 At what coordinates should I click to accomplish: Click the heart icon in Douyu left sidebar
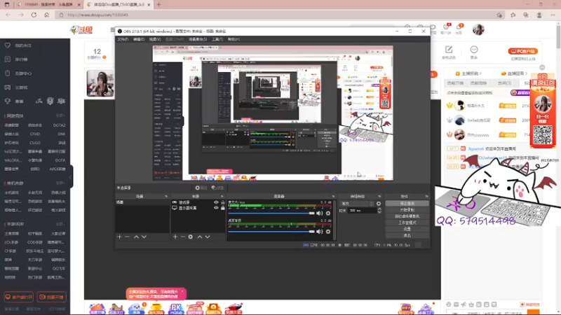[8, 45]
